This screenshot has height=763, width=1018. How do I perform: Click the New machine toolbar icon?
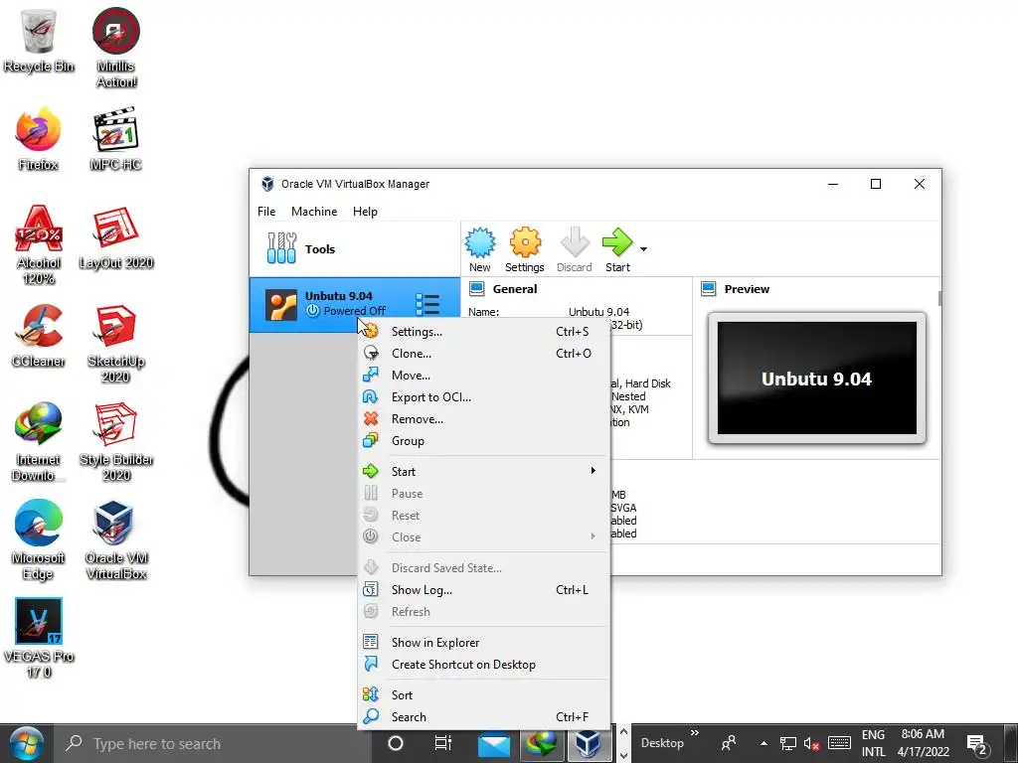480,249
